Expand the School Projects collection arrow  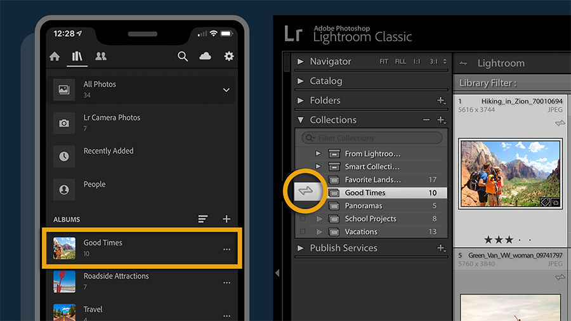(319, 219)
